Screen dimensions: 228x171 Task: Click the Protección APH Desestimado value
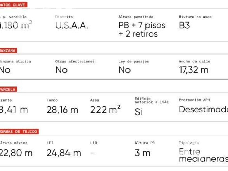pos(203,109)
